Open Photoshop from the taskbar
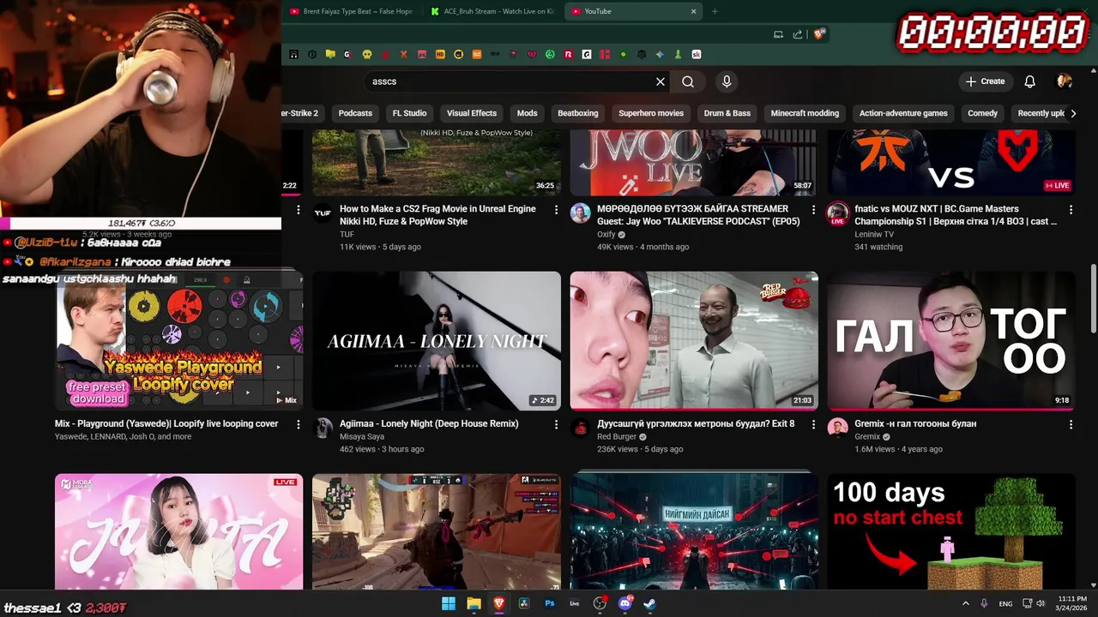 point(549,603)
